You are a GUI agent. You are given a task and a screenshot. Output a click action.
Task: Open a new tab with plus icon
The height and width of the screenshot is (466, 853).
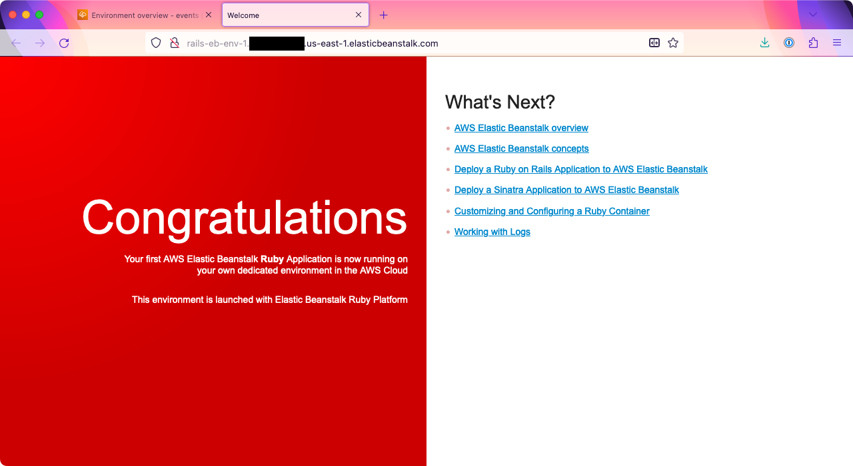(383, 15)
